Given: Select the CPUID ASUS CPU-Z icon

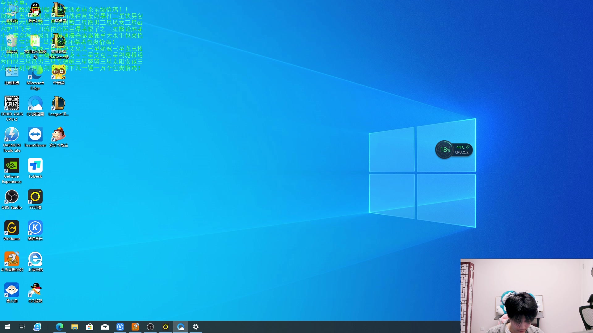Looking at the screenshot, I should pos(12,104).
